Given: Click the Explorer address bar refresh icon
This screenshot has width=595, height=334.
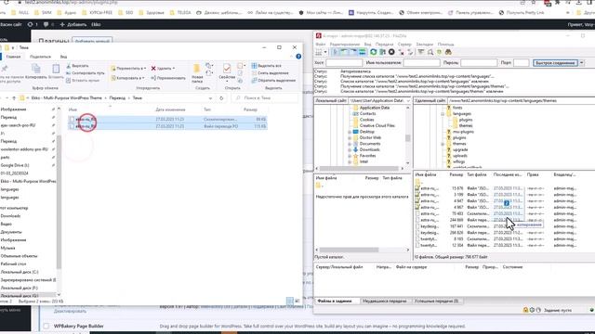Looking at the screenshot, I should (x=221, y=98).
